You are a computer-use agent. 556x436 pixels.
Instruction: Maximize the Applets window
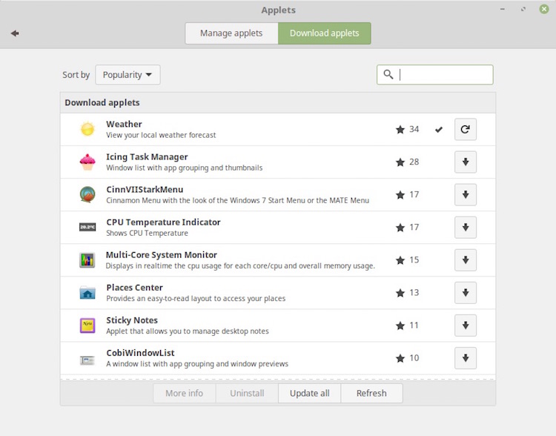[x=523, y=9]
